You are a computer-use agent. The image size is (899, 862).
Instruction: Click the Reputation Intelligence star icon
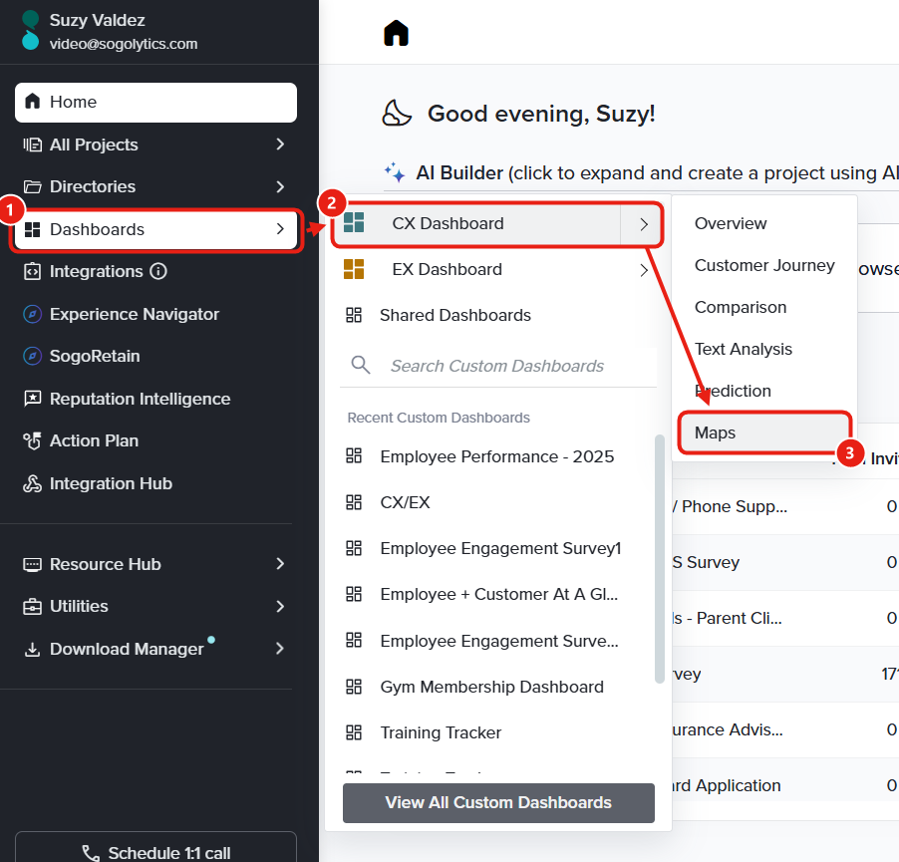tap(33, 399)
